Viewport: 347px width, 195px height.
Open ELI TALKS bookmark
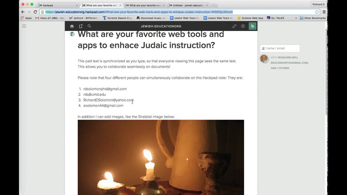coord(275,18)
